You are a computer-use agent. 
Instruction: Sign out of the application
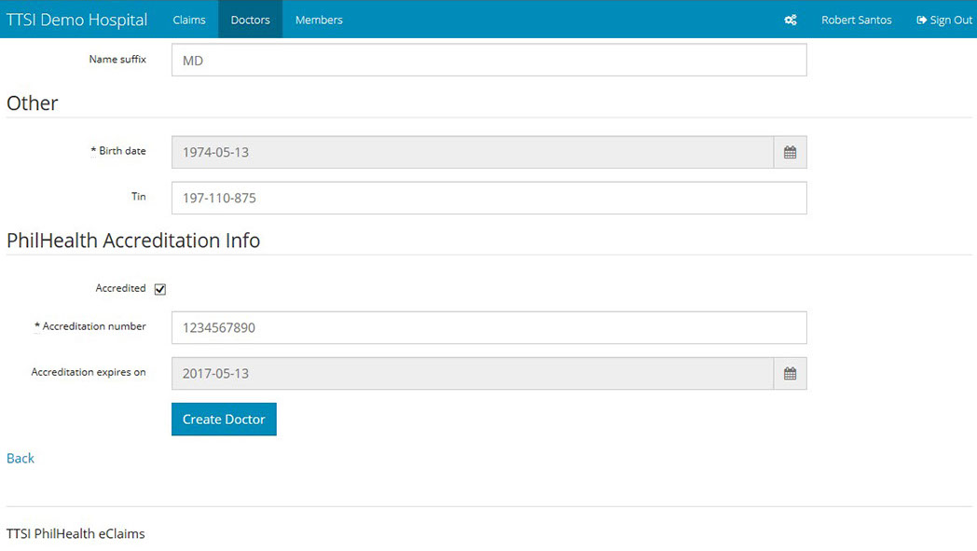click(x=944, y=21)
